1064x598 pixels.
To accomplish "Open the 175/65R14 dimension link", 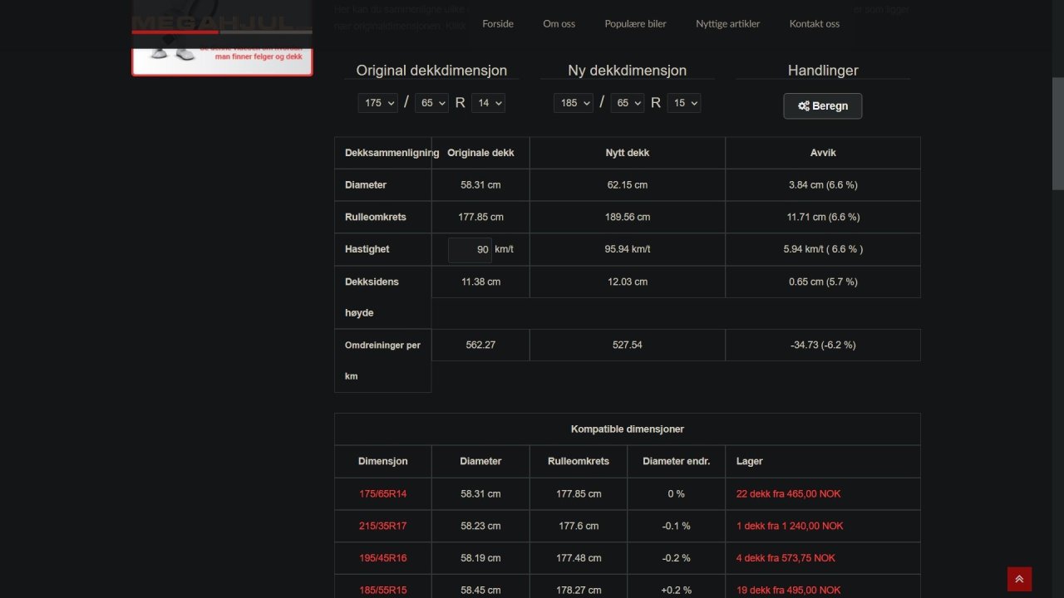I will click(382, 494).
